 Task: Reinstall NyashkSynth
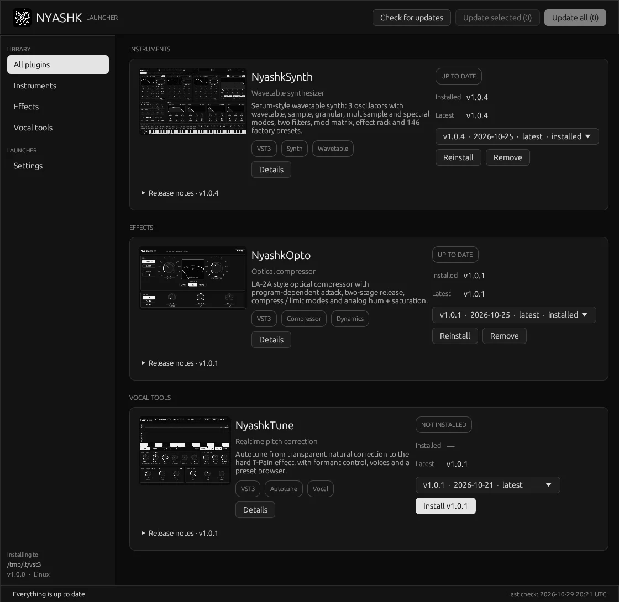[x=458, y=157]
